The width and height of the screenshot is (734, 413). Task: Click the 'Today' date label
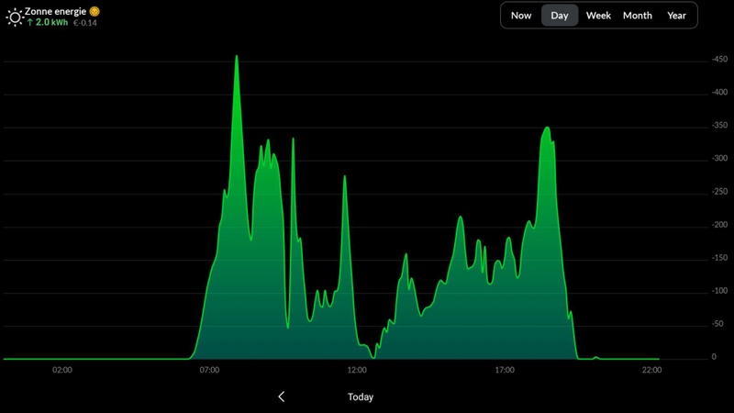[361, 397]
